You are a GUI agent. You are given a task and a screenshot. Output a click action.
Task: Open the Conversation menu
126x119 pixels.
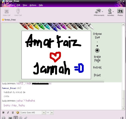coord(8,5)
